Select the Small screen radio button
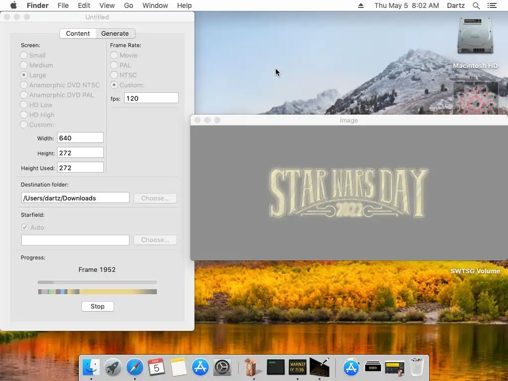 pos(24,55)
